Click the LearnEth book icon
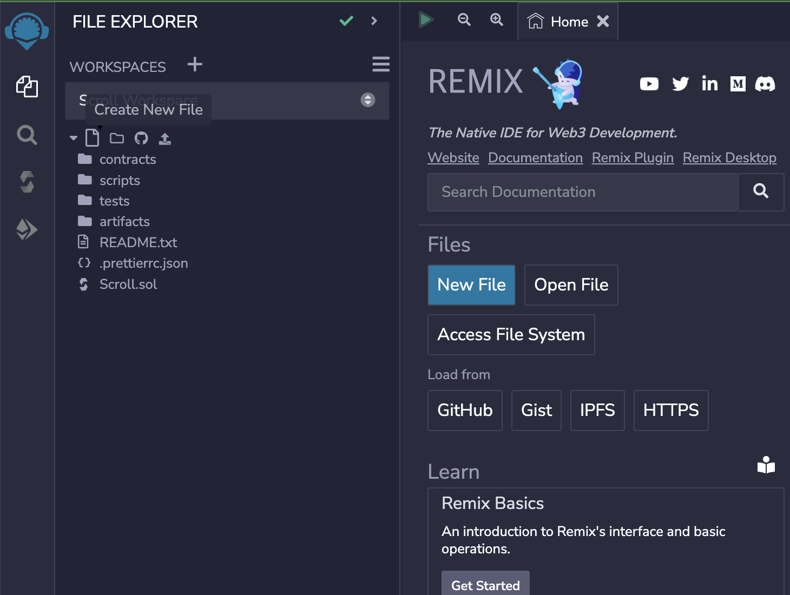This screenshot has width=790, height=595. tap(766, 465)
